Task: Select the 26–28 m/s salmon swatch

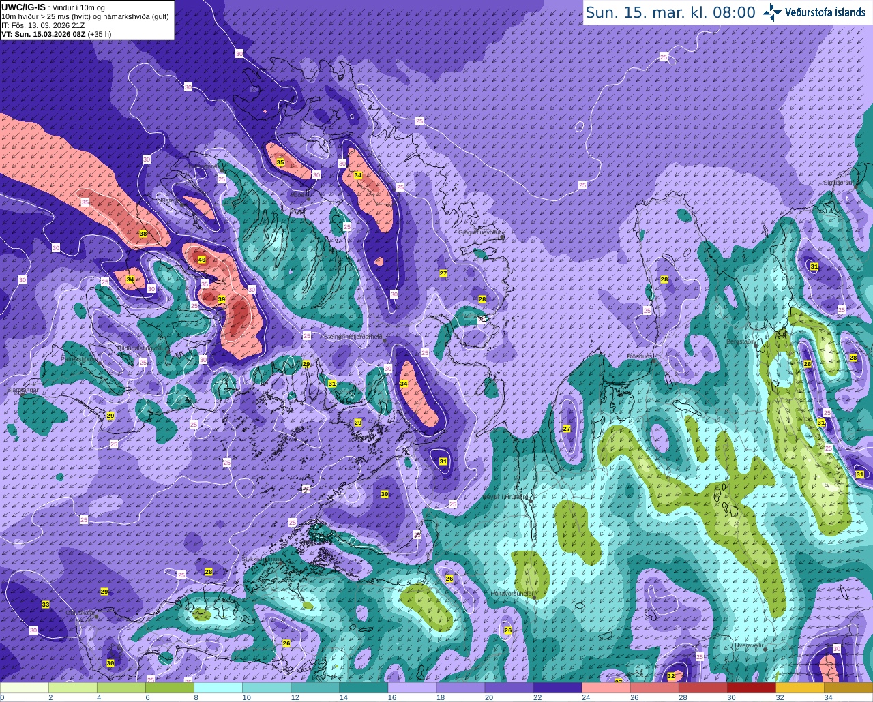Action: click(x=654, y=688)
